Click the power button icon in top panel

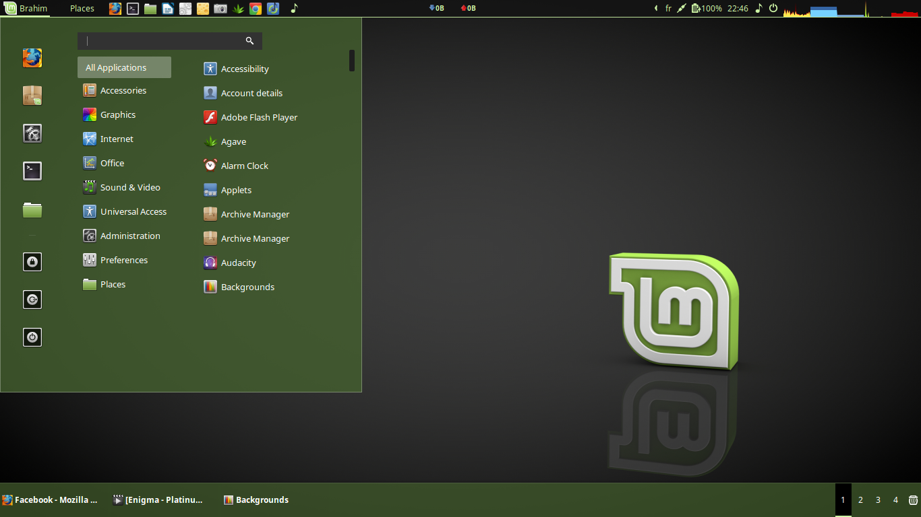tap(773, 9)
